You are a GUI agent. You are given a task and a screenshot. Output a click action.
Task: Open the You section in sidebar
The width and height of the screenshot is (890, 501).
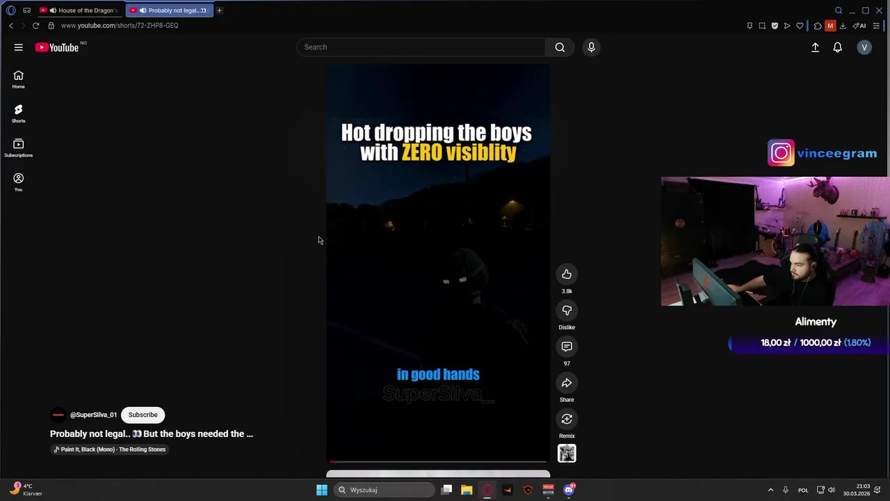click(x=19, y=182)
